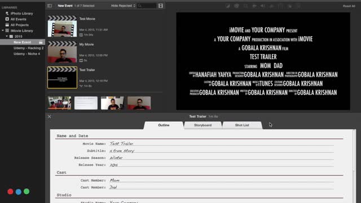The height and width of the screenshot is (203, 361).
Task: Click the All Events star icon
Action: (7, 19)
